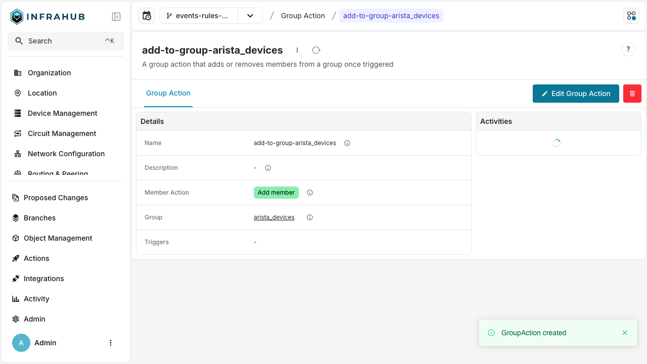647x364 pixels.
Task: Open the branch selector dropdown
Action: [250, 16]
